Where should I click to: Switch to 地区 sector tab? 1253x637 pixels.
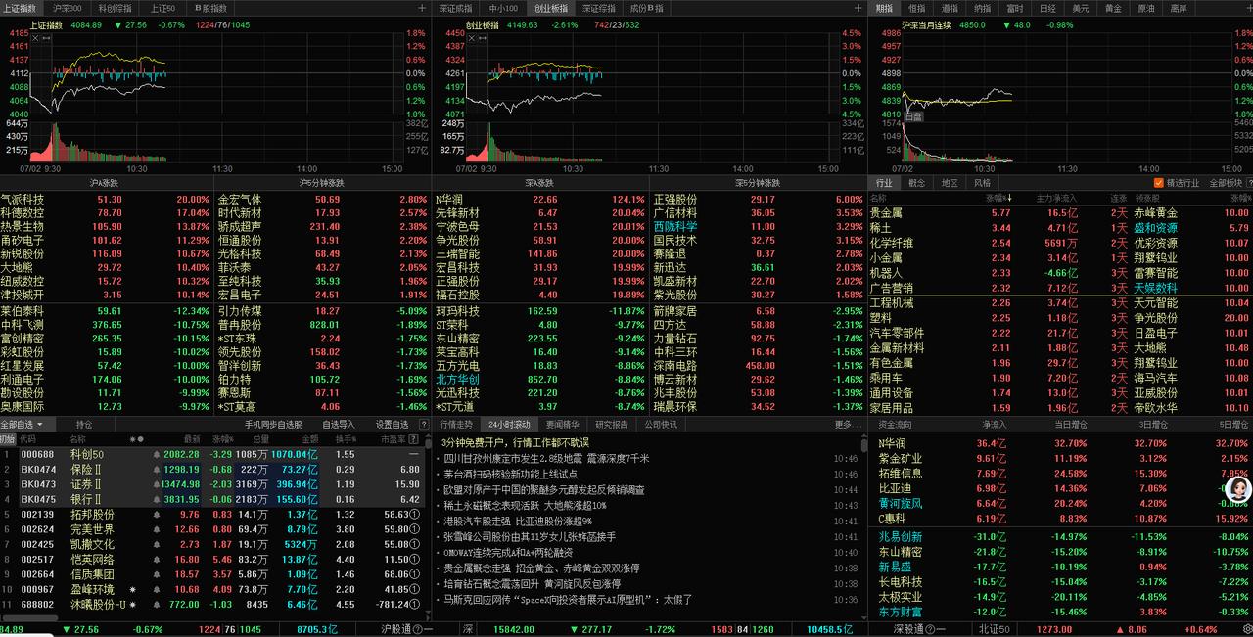pyautogui.click(x=950, y=183)
